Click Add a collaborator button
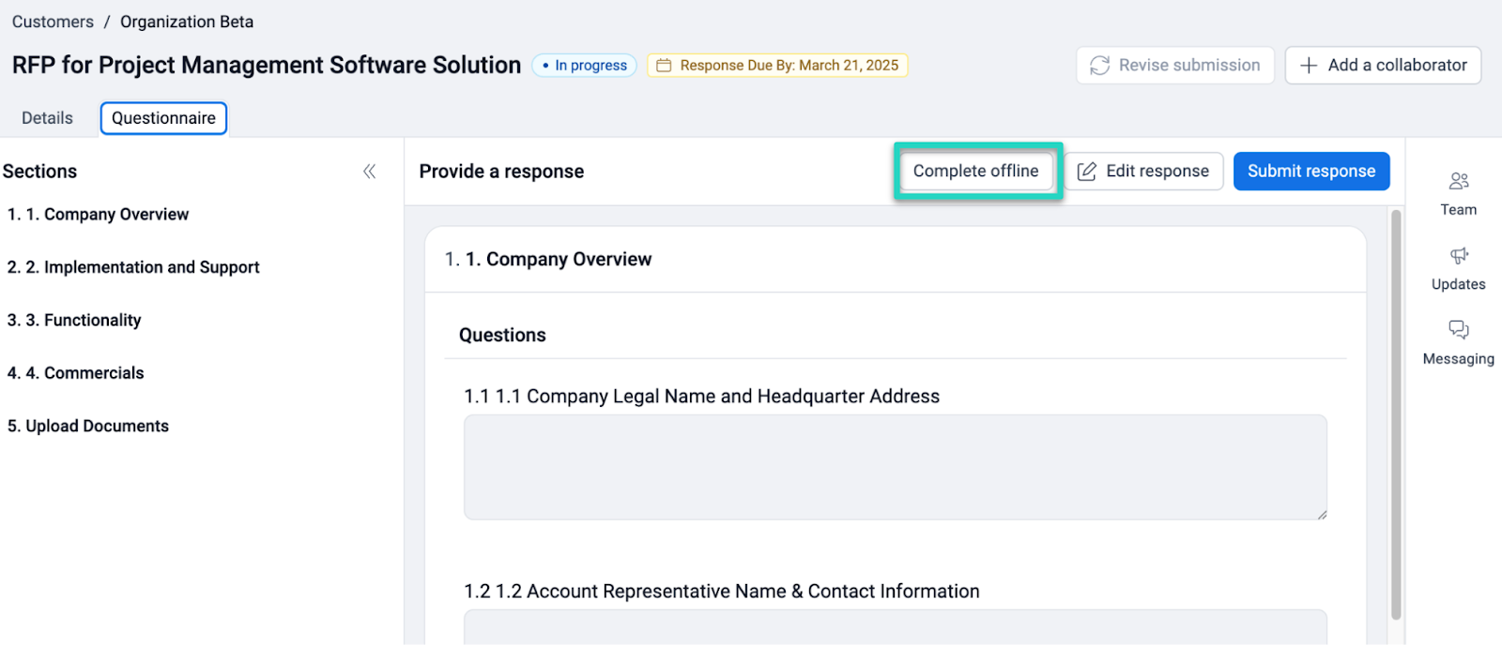Viewport: 1502px width, 645px height. tap(1382, 66)
